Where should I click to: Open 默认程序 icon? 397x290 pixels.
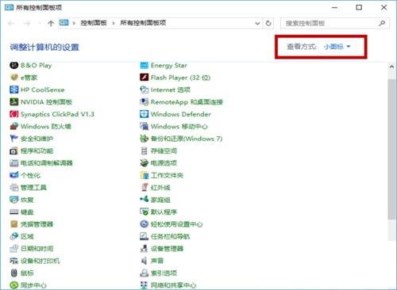tap(144, 212)
